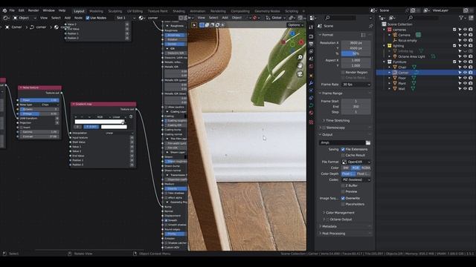Click the Gradient map node header
This screenshot has height=267, width=476.
pos(103,104)
